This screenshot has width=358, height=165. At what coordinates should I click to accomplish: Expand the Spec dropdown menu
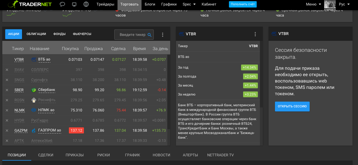tap(189, 4)
